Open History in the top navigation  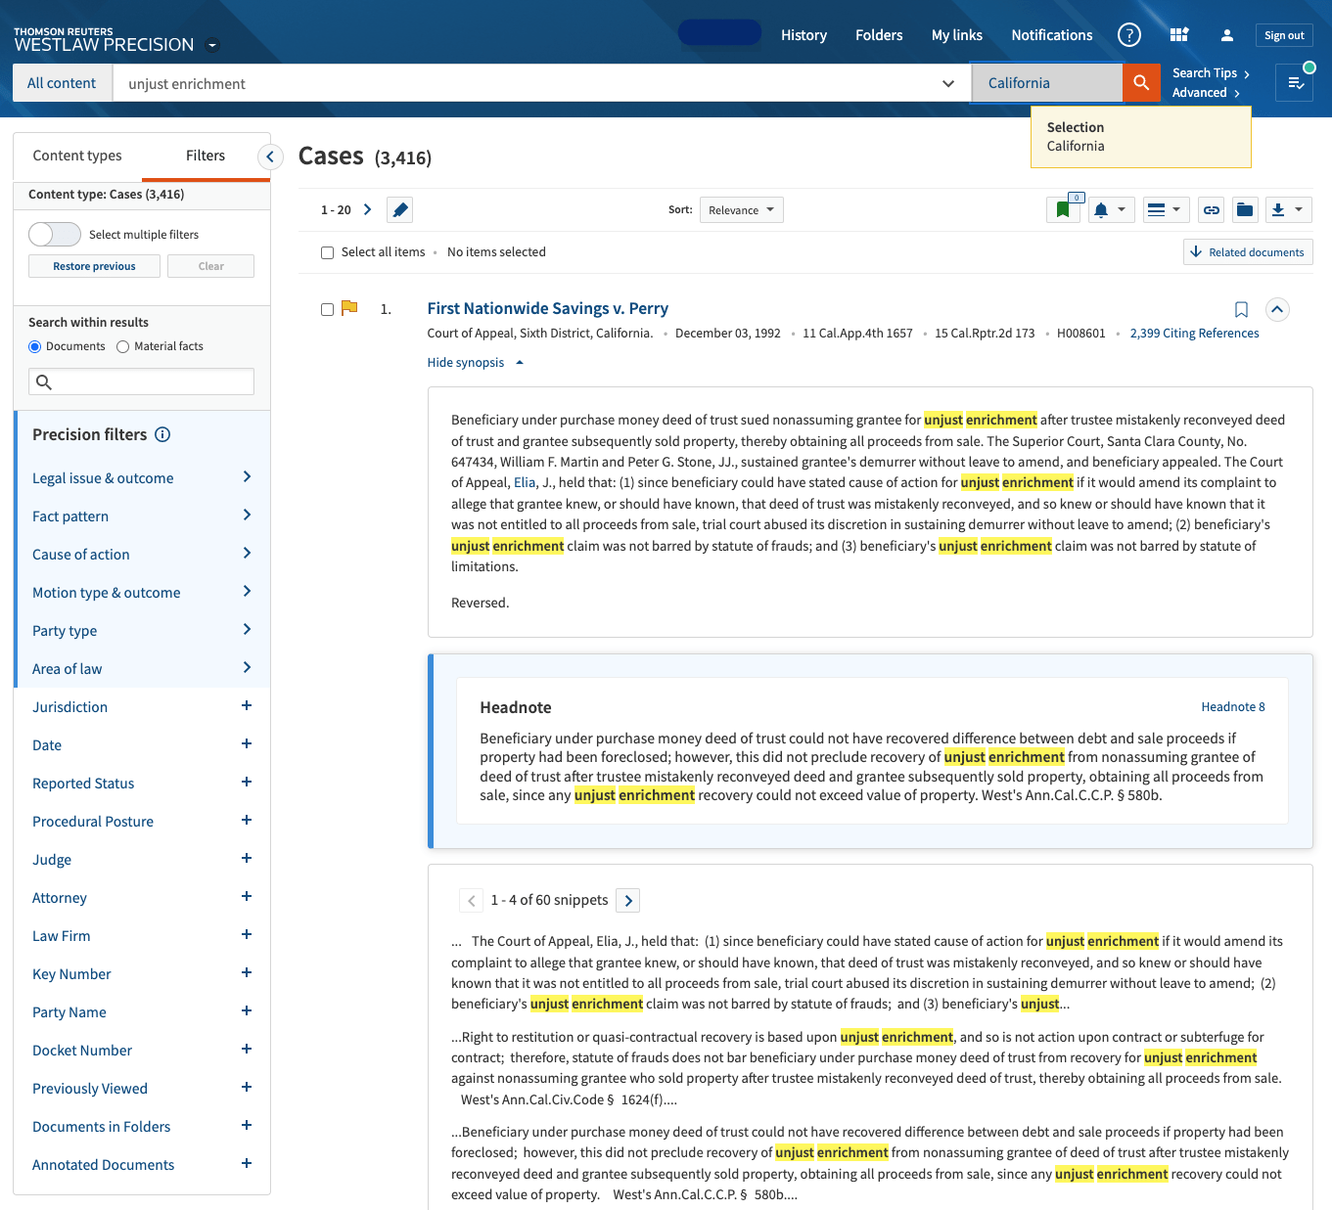[804, 35]
